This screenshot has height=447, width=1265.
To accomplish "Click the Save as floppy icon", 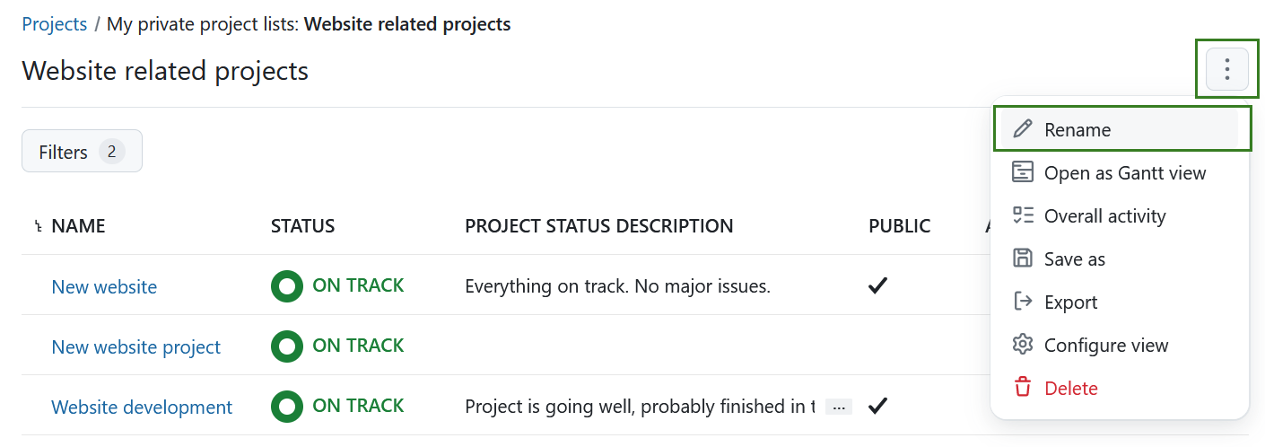I will [x=1023, y=259].
